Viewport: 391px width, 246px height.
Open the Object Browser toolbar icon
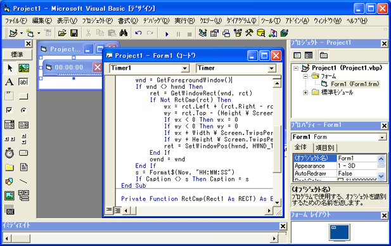click(238, 33)
